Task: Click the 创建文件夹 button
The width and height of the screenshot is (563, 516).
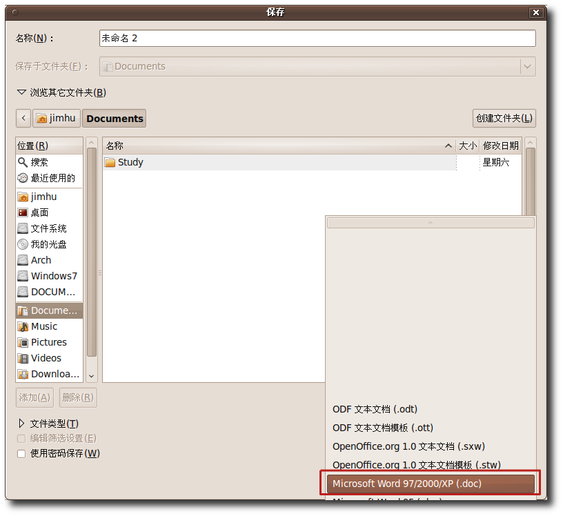Action: 504,118
